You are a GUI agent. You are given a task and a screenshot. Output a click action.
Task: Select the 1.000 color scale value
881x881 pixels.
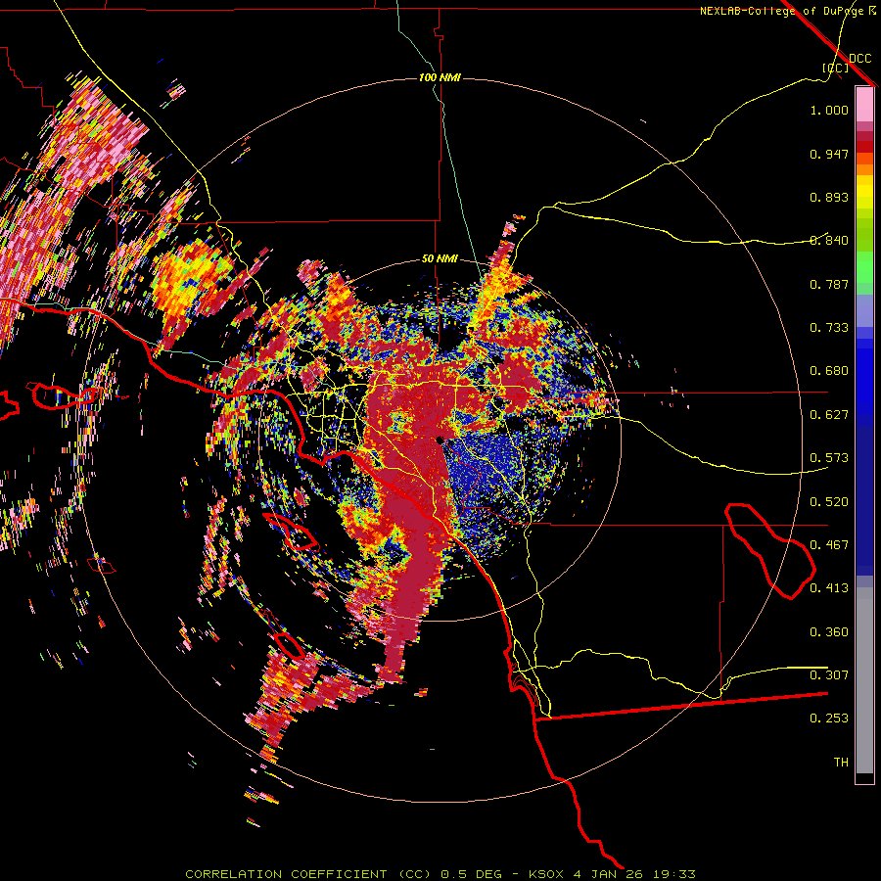(x=829, y=110)
